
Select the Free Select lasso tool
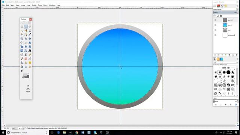pos(30,27)
